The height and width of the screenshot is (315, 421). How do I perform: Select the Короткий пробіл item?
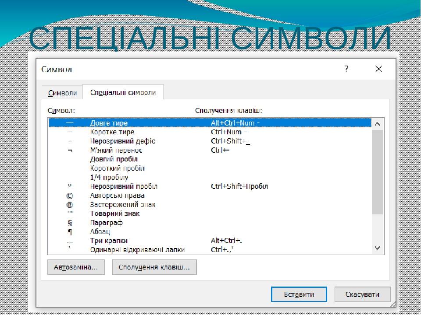tap(210, 168)
